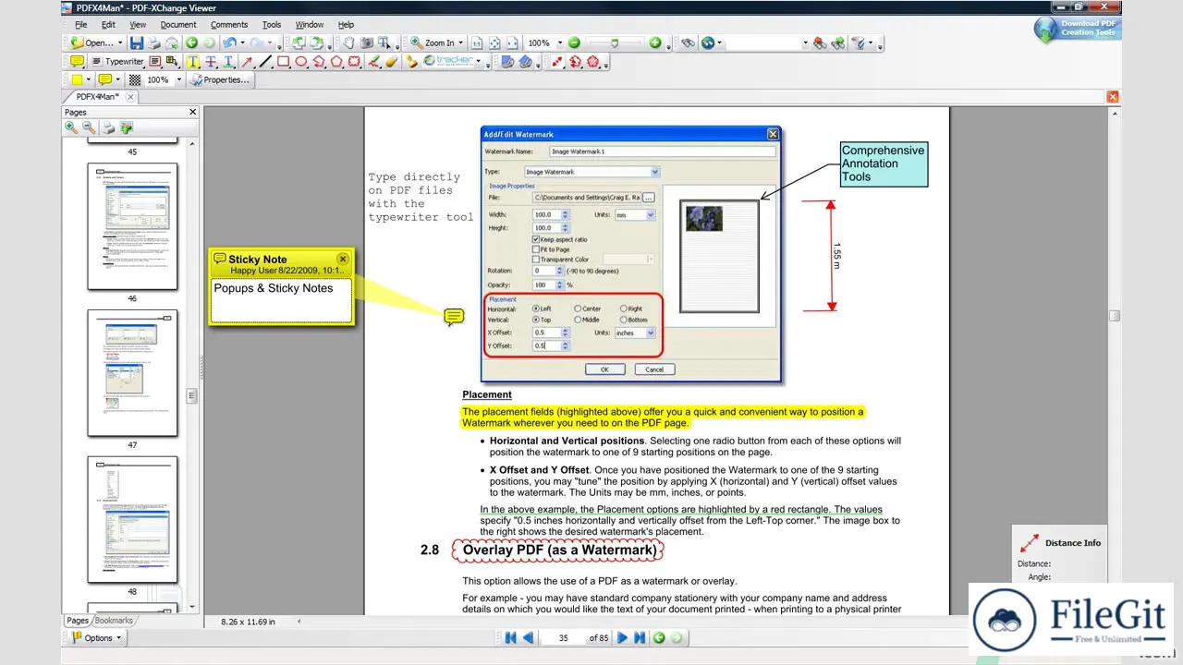Image resolution: width=1183 pixels, height=665 pixels.
Task: Select the Cloud annotation tool
Action: (x=355, y=62)
